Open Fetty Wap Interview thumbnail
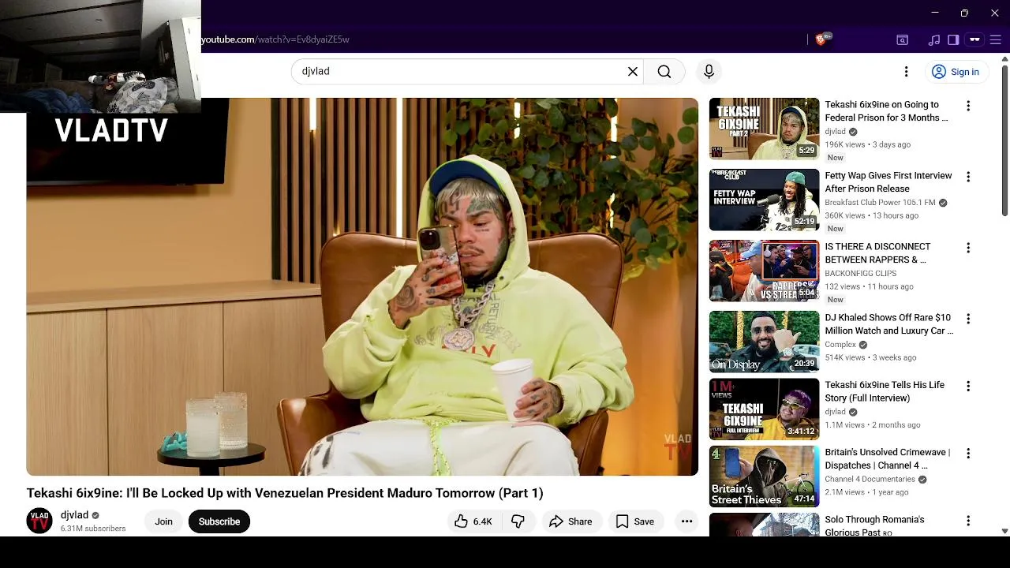The width and height of the screenshot is (1010, 568). [x=764, y=200]
